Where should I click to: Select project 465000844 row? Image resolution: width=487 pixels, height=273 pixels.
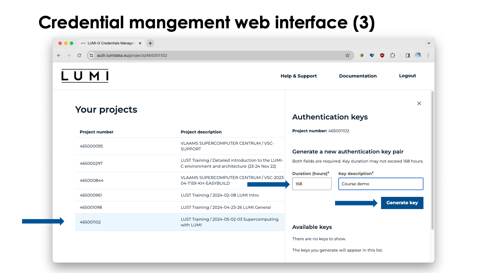tap(180, 180)
